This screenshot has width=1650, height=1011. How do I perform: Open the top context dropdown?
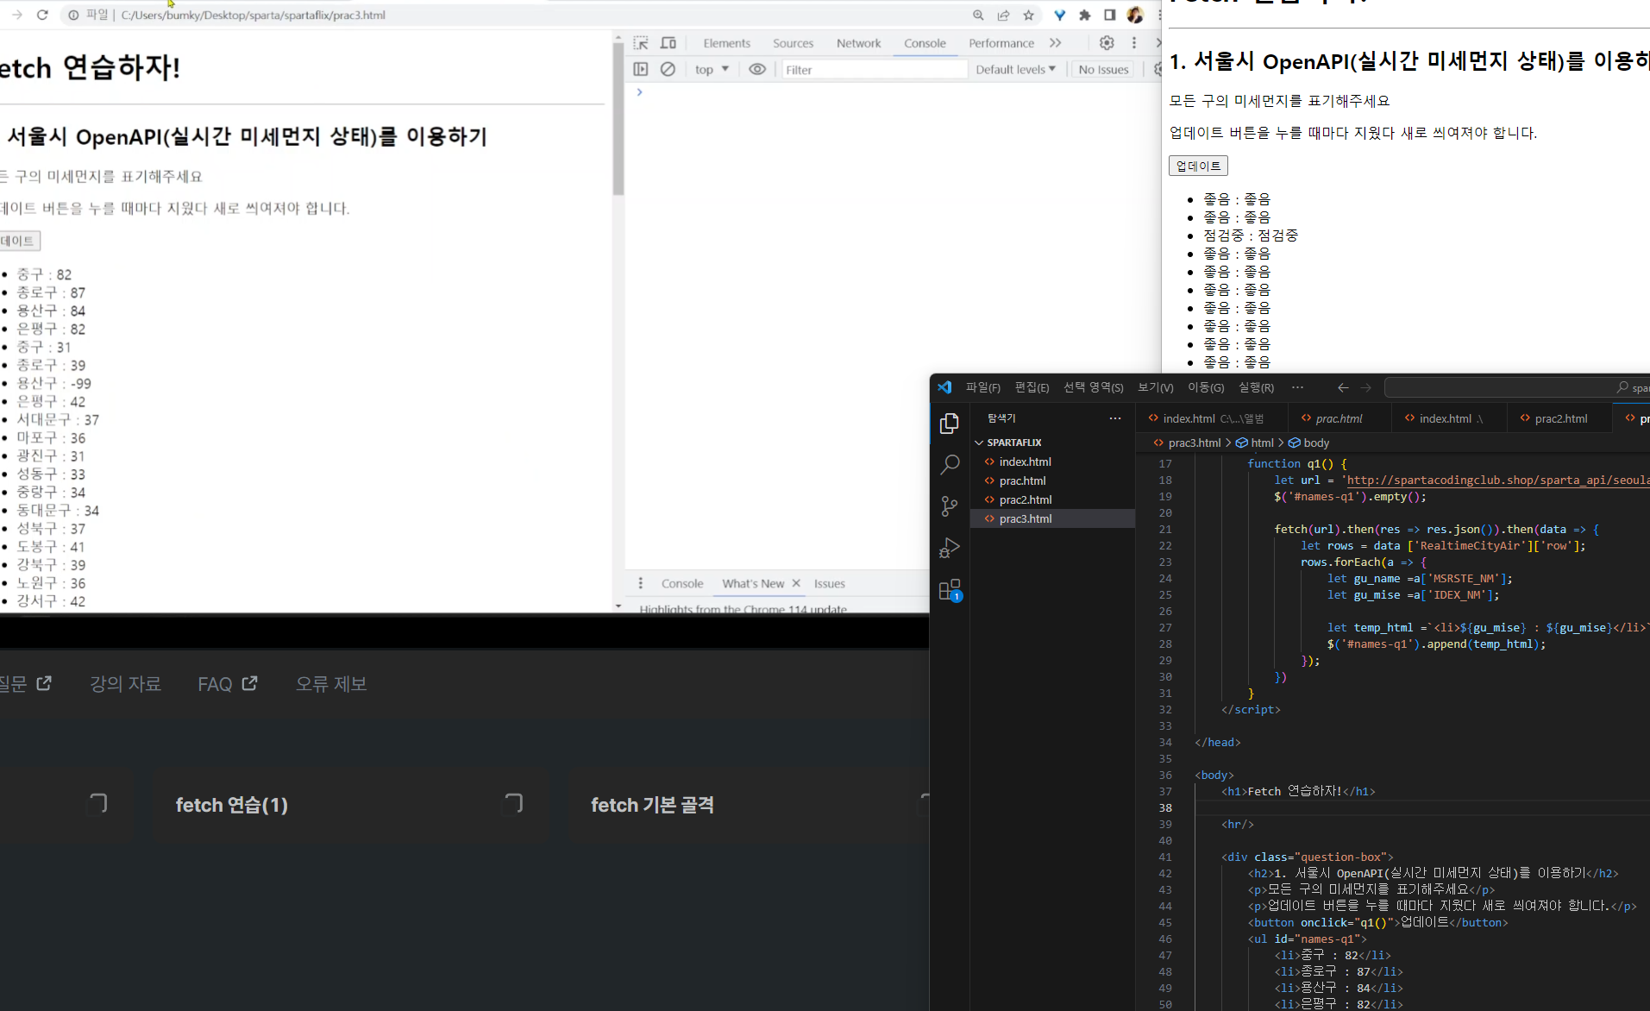(x=712, y=69)
